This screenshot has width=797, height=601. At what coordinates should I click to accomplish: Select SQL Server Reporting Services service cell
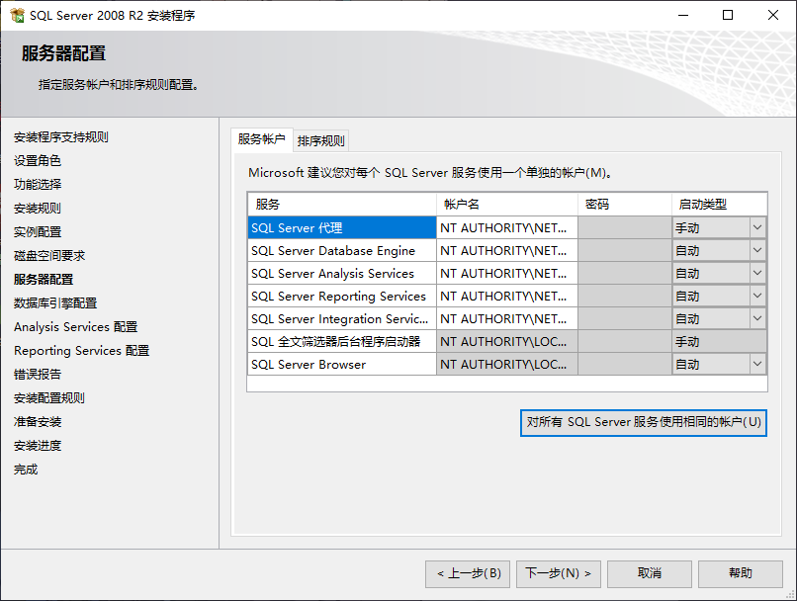pos(342,296)
